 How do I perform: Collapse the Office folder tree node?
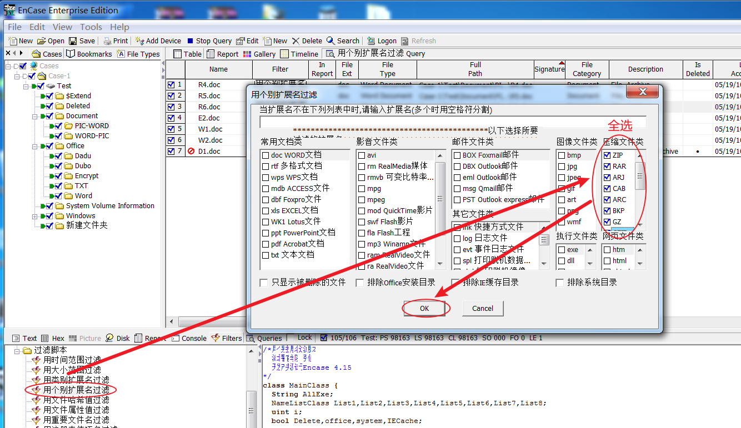(35, 146)
